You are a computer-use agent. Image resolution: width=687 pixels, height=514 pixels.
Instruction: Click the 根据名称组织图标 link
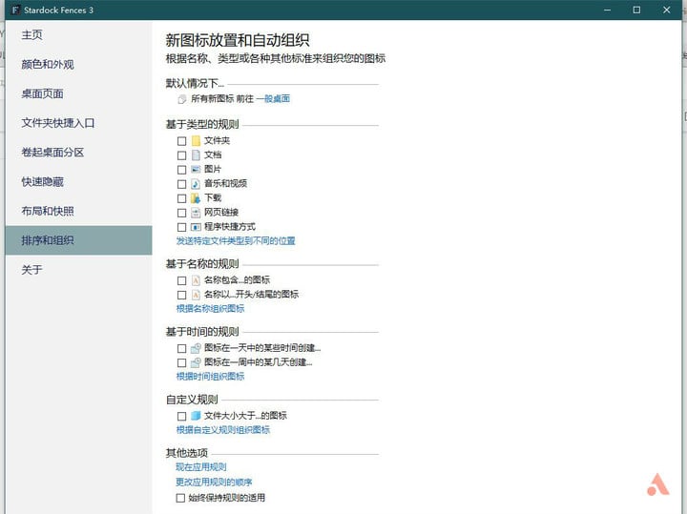210,309
